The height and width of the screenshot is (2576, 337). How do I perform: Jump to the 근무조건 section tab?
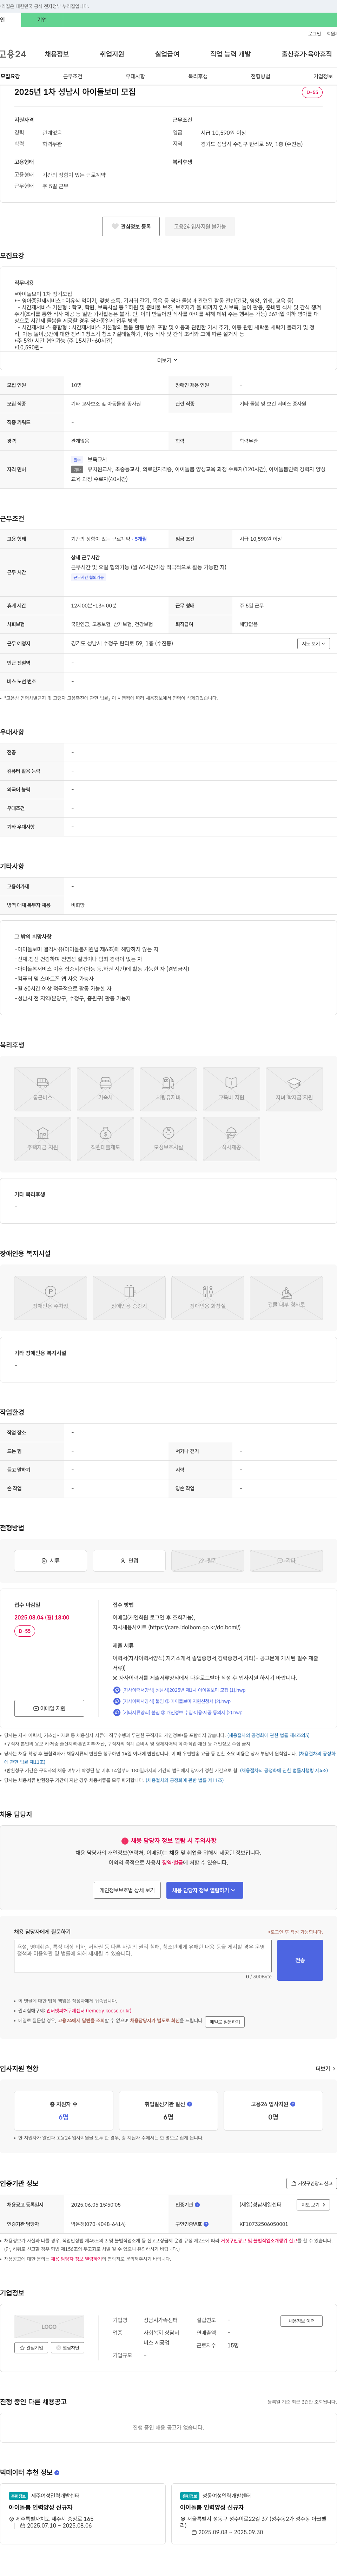73,76
